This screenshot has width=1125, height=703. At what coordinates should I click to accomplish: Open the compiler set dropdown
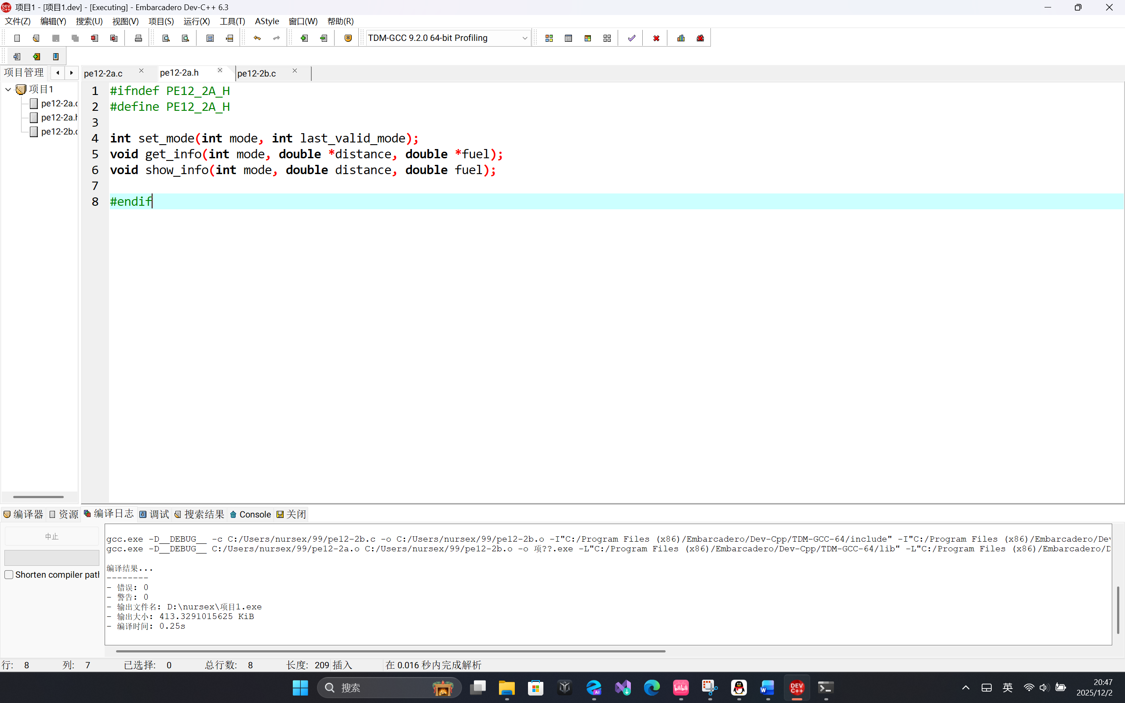[524, 38]
